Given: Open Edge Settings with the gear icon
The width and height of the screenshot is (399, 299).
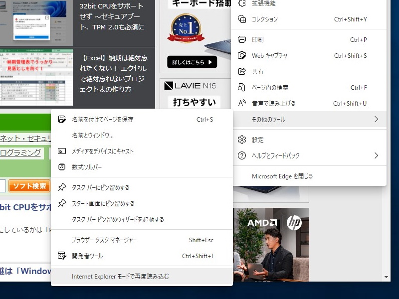Looking at the screenshot, I should coord(241,140).
